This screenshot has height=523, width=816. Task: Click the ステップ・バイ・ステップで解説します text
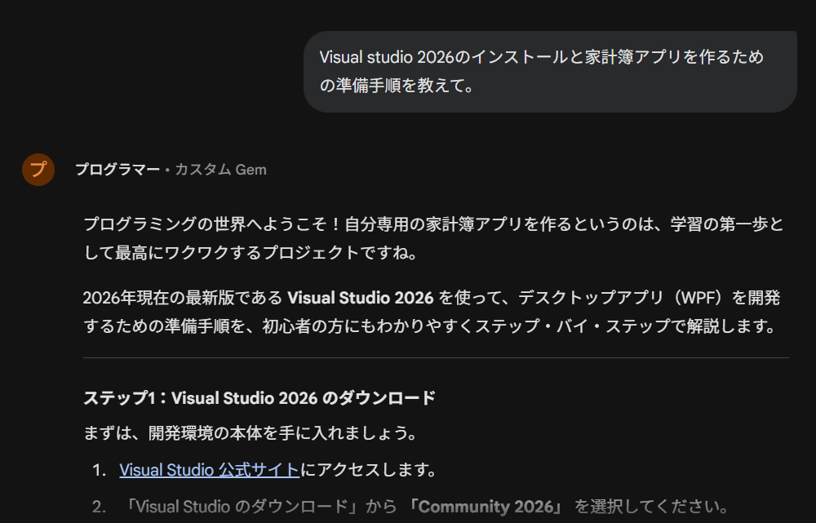[x=635, y=326]
